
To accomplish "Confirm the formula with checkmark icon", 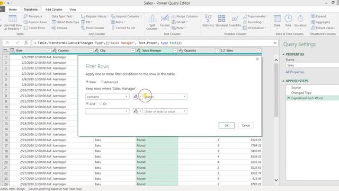I will point(17,42).
